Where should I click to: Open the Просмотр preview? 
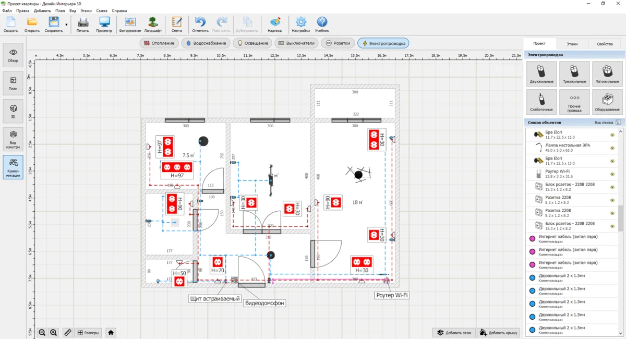104,24
